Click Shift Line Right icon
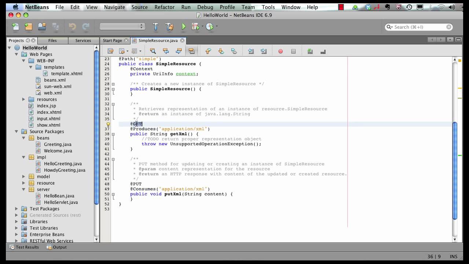Screen dimensions: 469x264 264,51
